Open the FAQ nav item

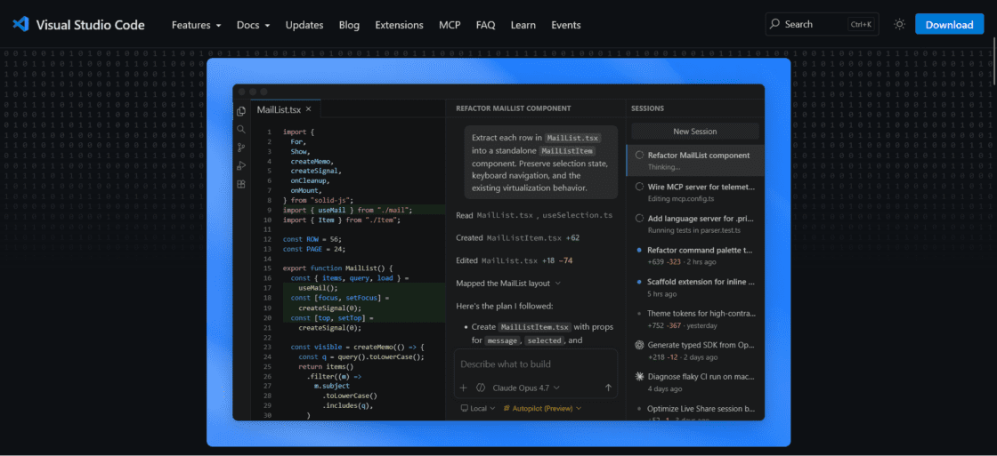[485, 25]
